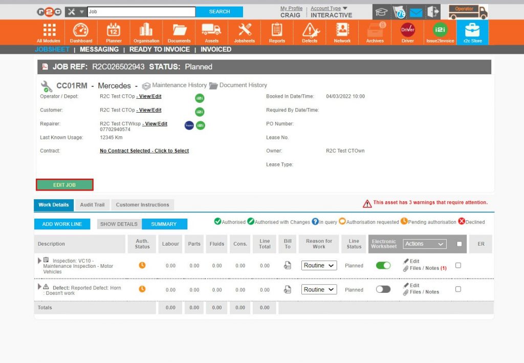Viewport: 524px width, 363px height.
Task: Open the My Profile link
Action: point(291,8)
